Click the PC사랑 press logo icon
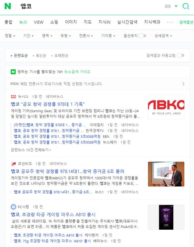194x247 pixels. 13,207
